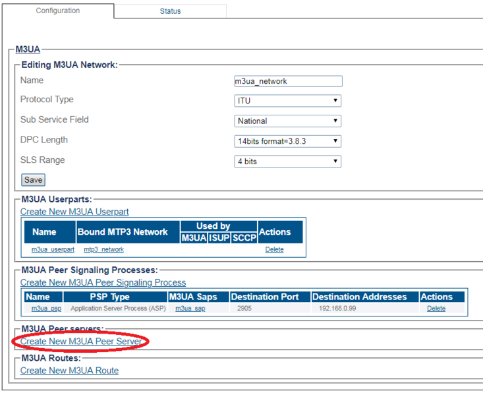Image resolution: width=483 pixels, height=395 pixels.
Task: Select the destination port value 2905
Action: tap(244, 309)
